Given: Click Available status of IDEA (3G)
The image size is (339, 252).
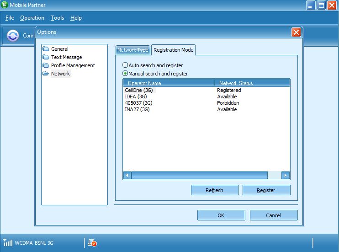Looking at the screenshot, I should (227, 97).
